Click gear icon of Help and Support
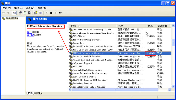This screenshot has height=100, width=176. pos(71,63)
